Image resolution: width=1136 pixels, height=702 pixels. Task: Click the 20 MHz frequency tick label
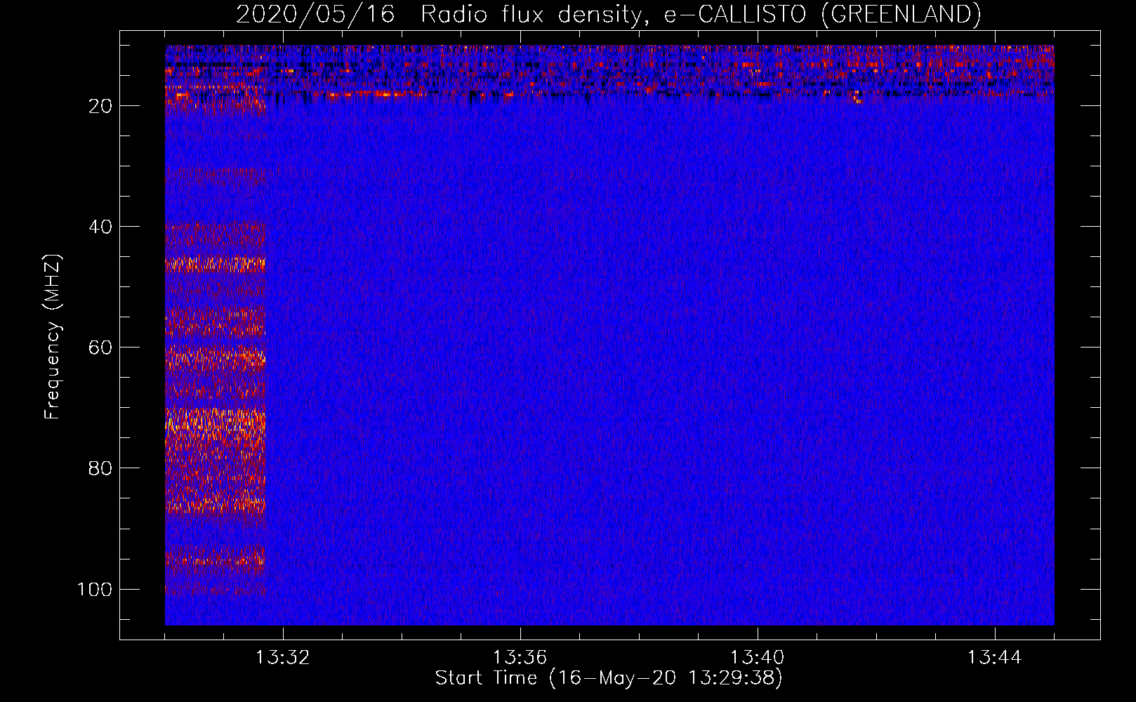100,106
